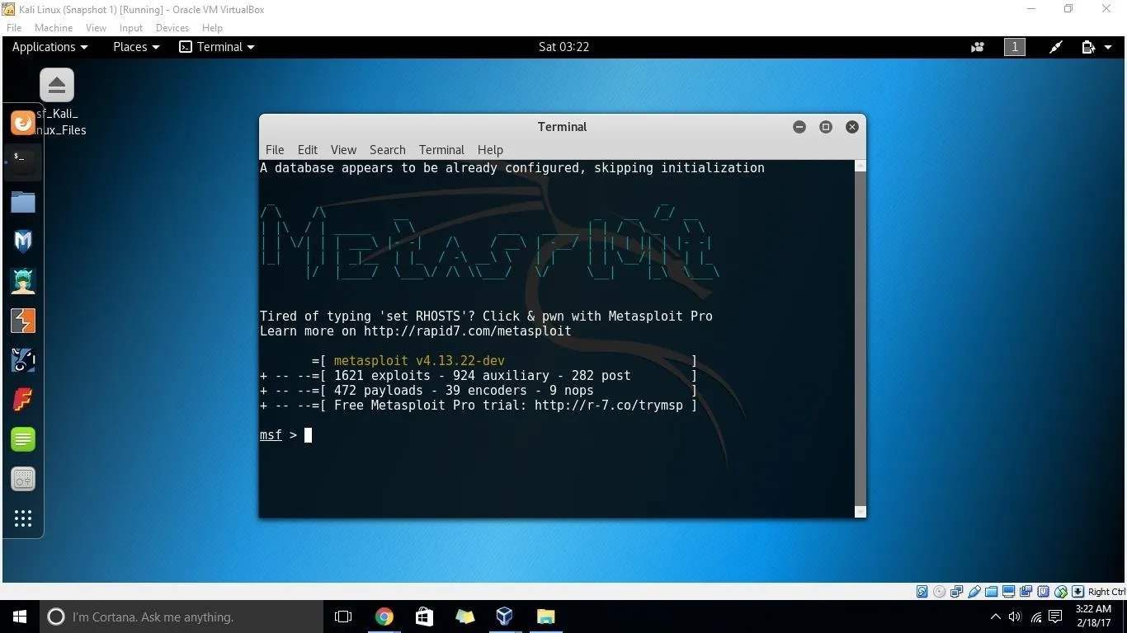Open the Tweak Tool icon in dock
Viewport: 1127px width, 633px height.
click(x=23, y=479)
